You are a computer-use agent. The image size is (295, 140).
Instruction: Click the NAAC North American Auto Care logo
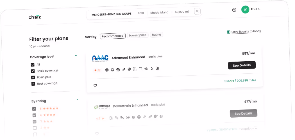(100, 58)
